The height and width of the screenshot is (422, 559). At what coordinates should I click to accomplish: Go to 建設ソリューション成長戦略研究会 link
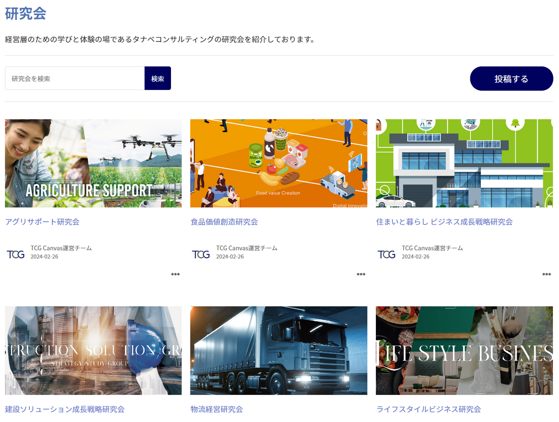65,409
